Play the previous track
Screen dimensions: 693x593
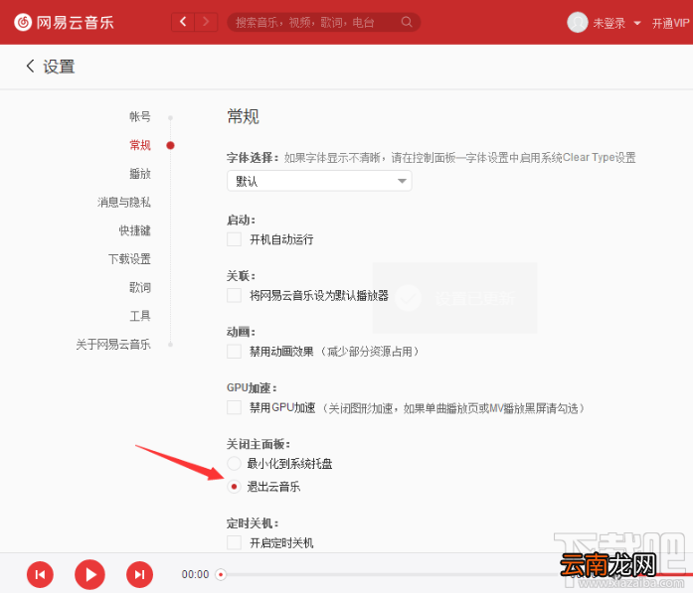pos(40,574)
